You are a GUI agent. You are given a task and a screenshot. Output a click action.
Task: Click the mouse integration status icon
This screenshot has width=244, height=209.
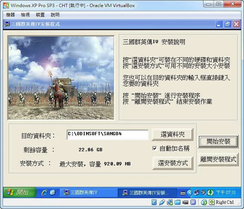[204, 202]
